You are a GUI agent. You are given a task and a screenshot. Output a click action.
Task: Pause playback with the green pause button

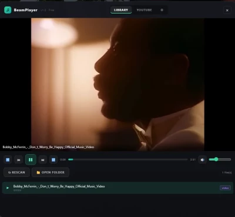pos(31,159)
